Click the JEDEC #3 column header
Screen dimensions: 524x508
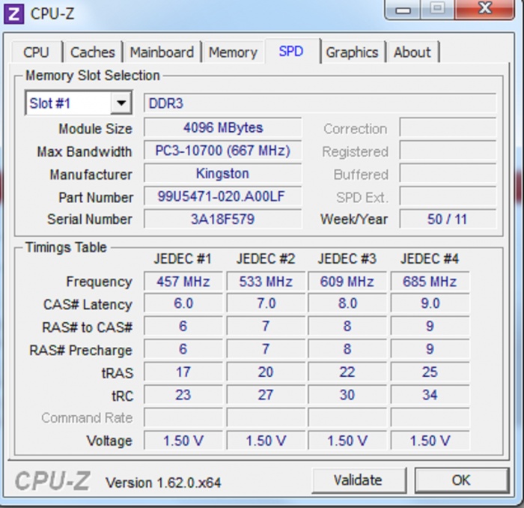pyautogui.click(x=347, y=258)
